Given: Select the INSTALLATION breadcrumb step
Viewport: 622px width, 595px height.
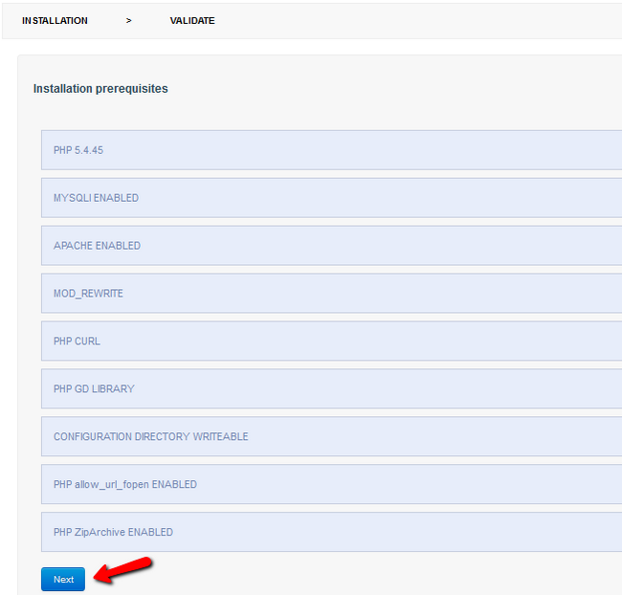Looking at the screenshot, I should (x=55, y=20).
